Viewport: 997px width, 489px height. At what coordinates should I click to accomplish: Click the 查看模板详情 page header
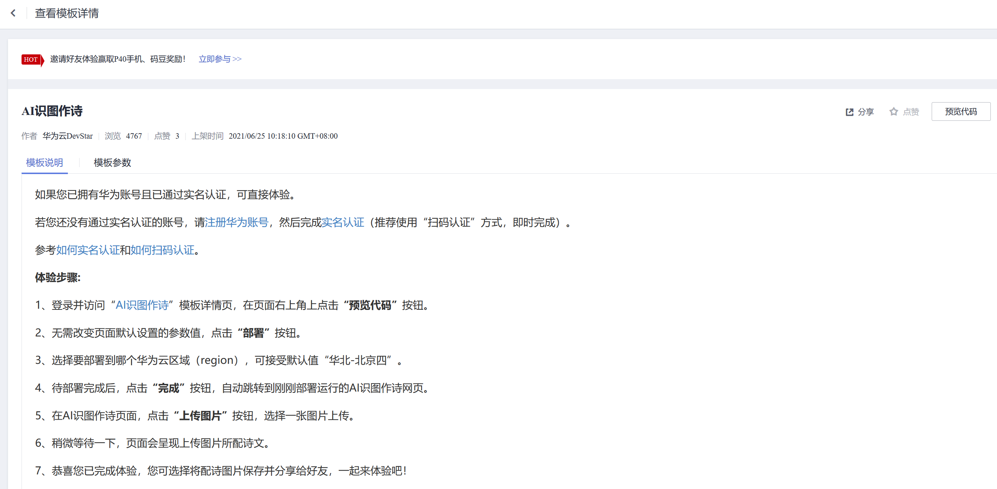(x=66, y=13)
